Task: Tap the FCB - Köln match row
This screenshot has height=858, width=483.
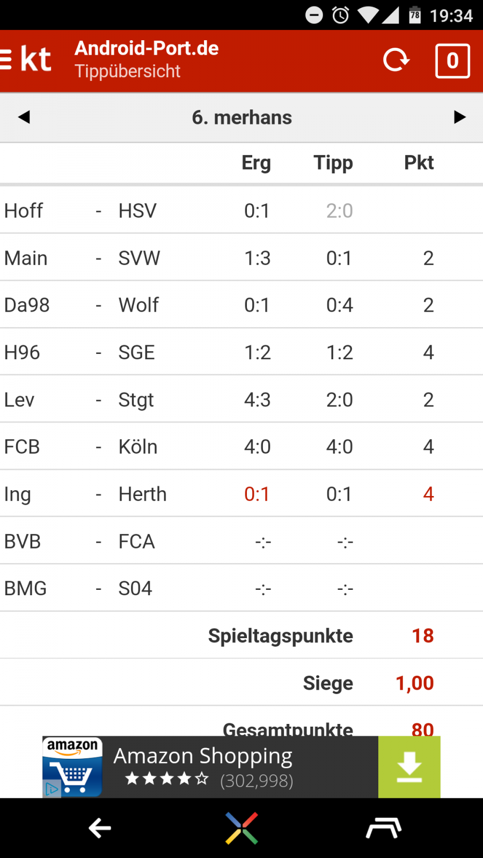Action: click(241, 447)
